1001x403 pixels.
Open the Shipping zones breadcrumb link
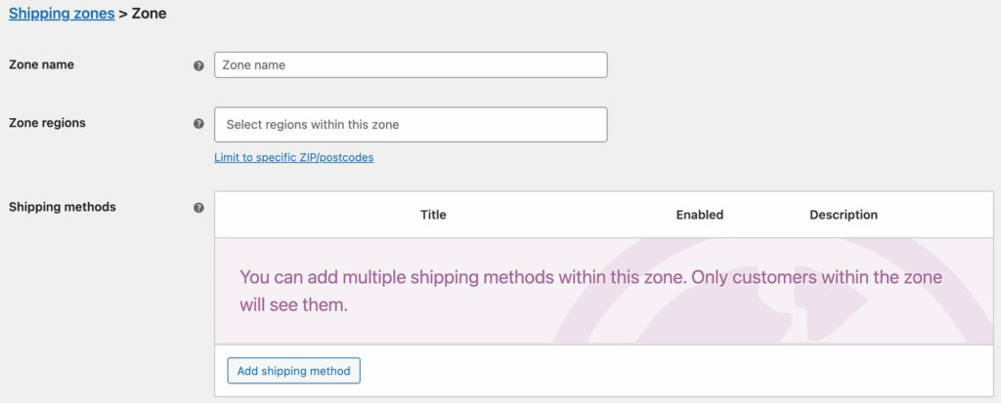coord(61,14)
